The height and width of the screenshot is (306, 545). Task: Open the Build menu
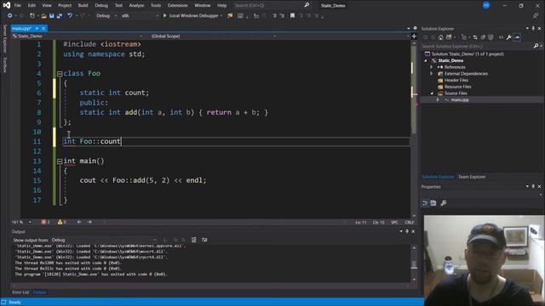point(83,5)
